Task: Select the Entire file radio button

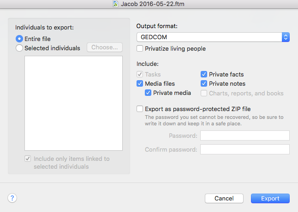Action: click(x=19, y=39)
